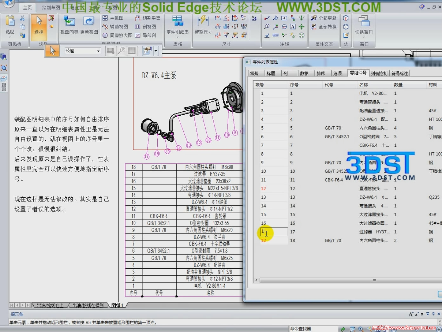The width and height of the screenshot is (442, 332).
Task: Open the 列表控制 tab in properties dialog
Action: (x=379, y=73)
